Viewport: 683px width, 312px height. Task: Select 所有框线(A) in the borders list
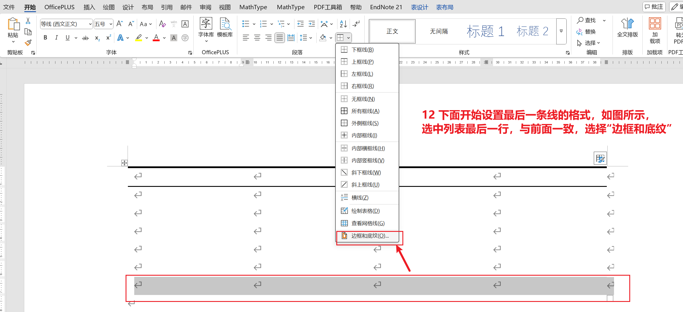[x=365, y=111]
